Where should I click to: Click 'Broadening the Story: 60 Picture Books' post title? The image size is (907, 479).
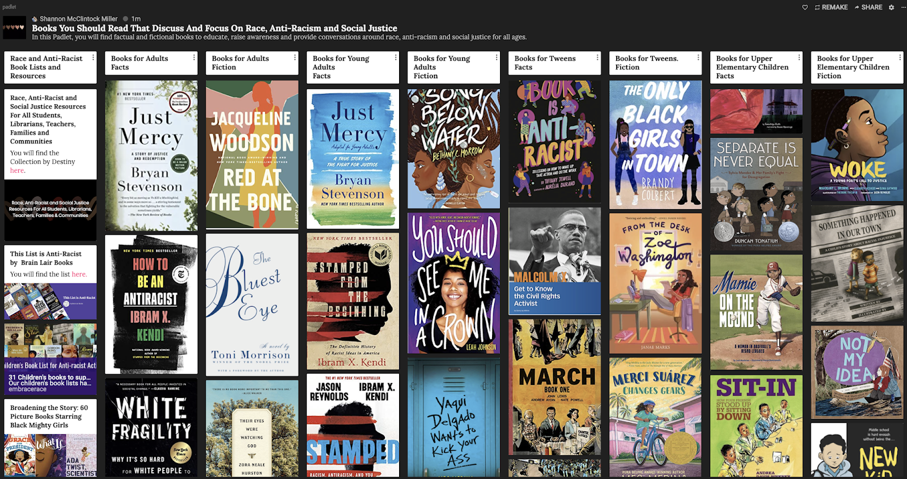pyautogui.click(x=49, y=416)
